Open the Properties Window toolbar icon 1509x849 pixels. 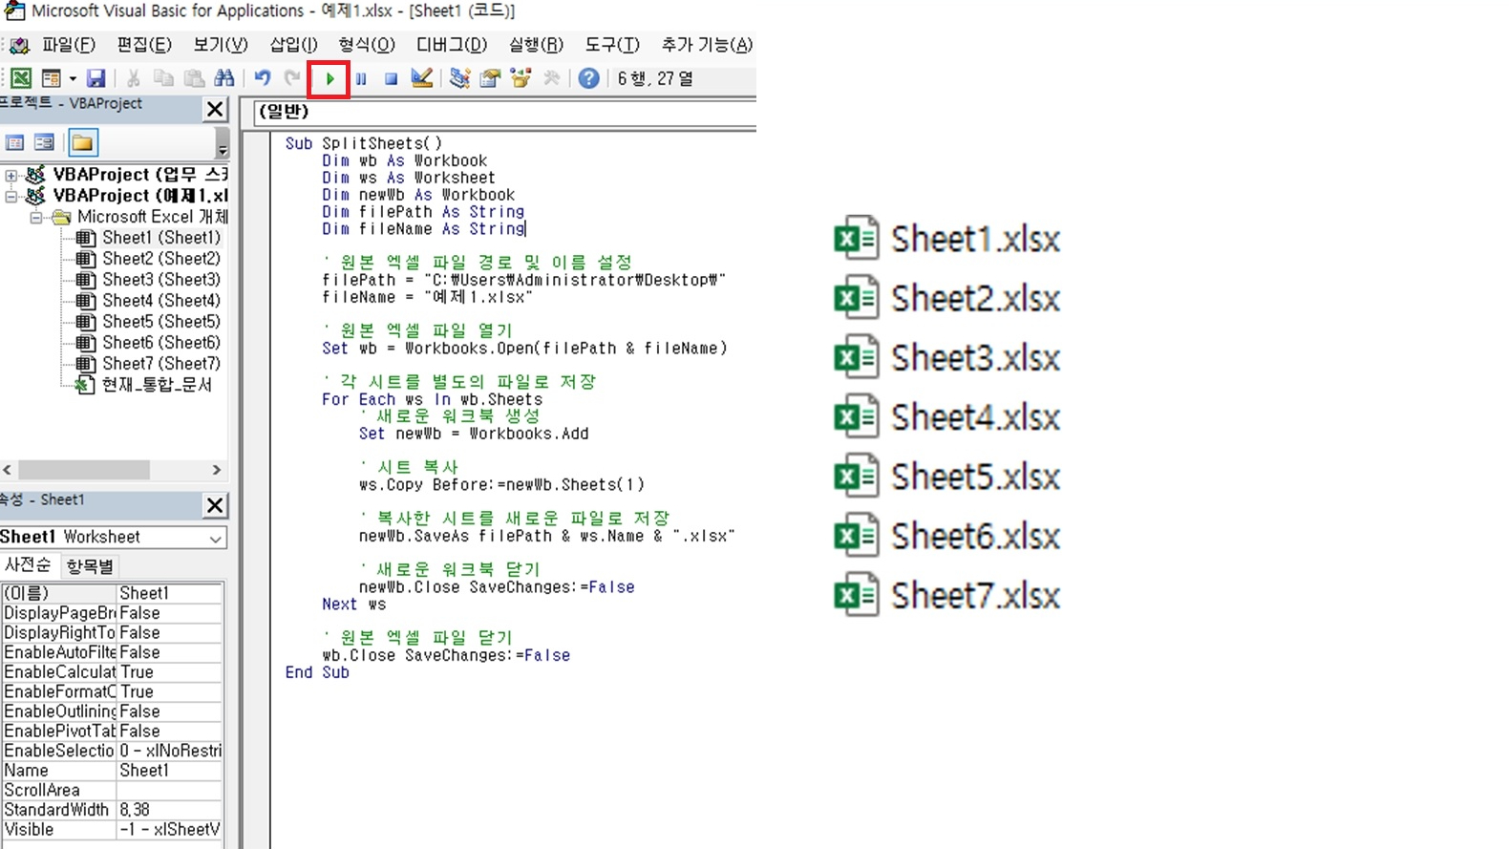pos(490,78)
